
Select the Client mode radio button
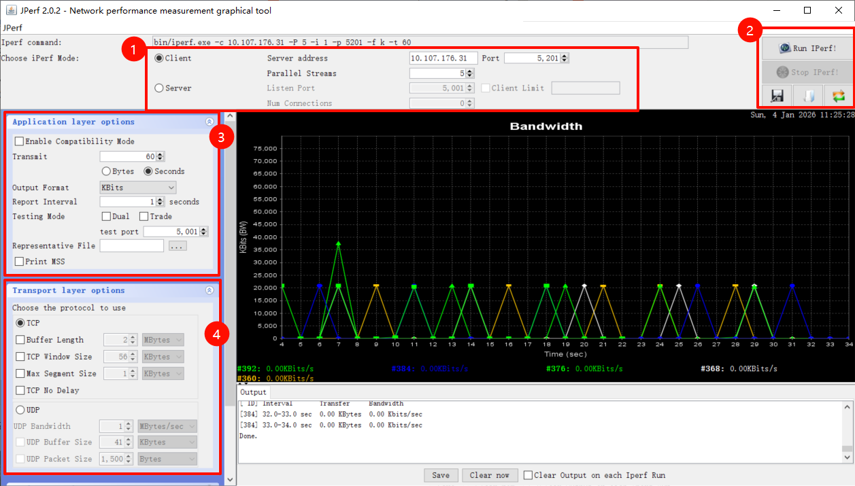(x=160, y=58)
